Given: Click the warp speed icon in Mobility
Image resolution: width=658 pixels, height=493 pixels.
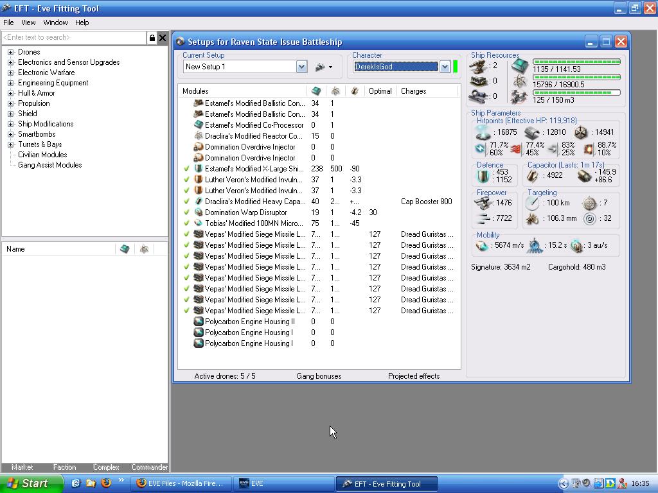Looking at the screenshot, I should click(x=577, y=246).
